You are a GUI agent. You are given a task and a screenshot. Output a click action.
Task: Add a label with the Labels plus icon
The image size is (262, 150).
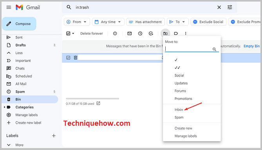[54, 136]
